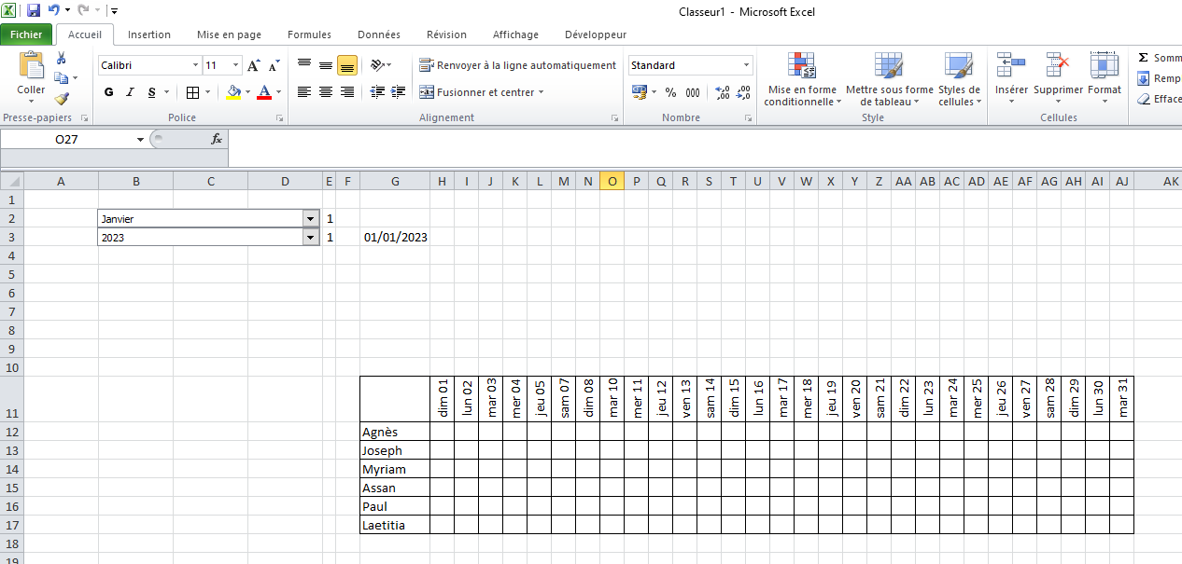1182x564 pixels.
Task: Switch to the Mise en page tab
Action: (x=229, y=34)
